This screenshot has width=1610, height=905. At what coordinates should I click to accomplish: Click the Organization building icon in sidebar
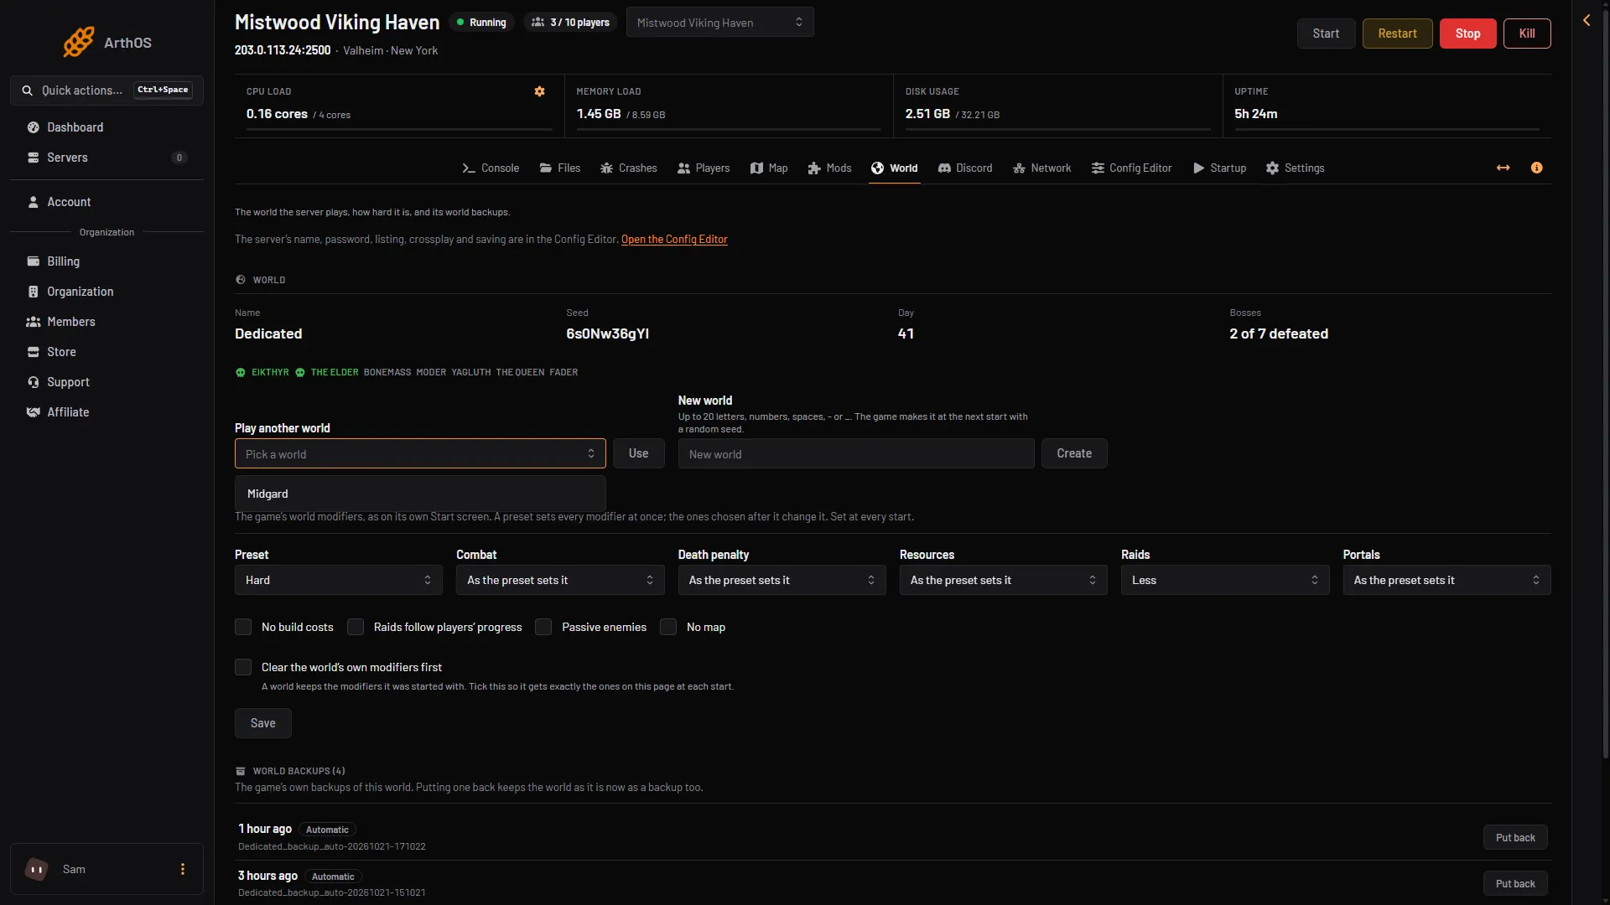pos(34,292)
